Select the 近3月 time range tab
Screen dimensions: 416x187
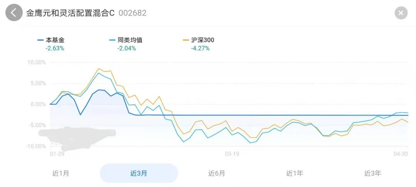click(139, 174)
